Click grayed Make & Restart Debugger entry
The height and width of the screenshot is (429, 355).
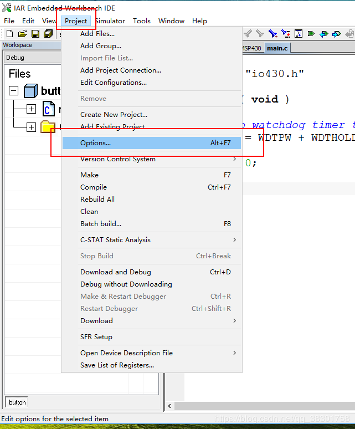point(152,297)
